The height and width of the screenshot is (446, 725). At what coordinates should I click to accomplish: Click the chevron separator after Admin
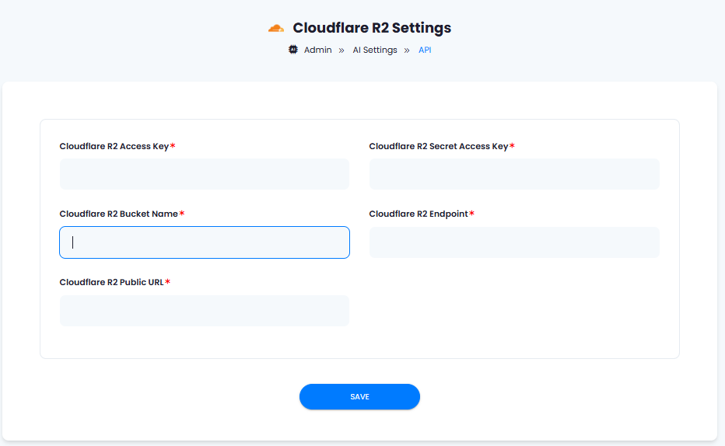[341, 51]
